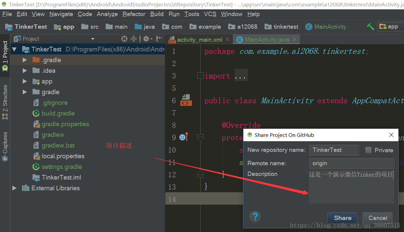This screenshot has height=232, width=404.
Task: Select build.gradle in project tree
Action: (58, 113)
